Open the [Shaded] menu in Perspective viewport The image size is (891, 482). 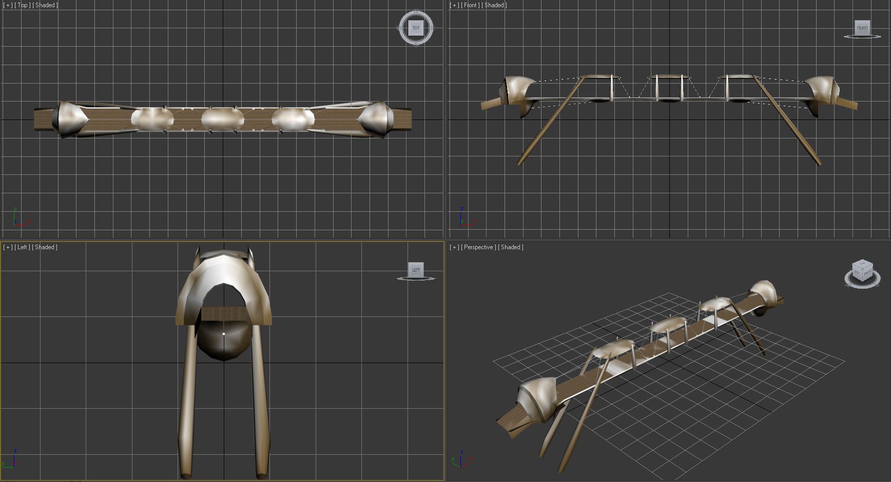[x=511, y=247]
